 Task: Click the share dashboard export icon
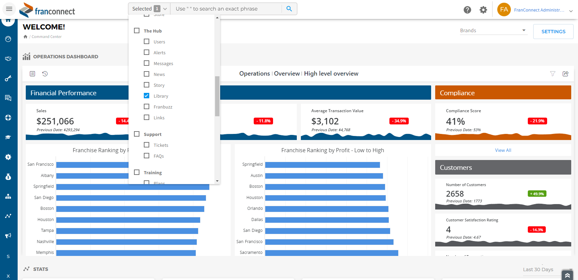[x=565, y=74]
